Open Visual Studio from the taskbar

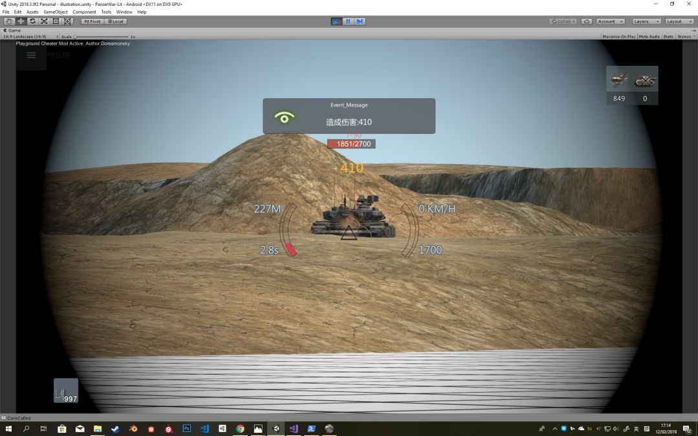click(x=293, y=428)
